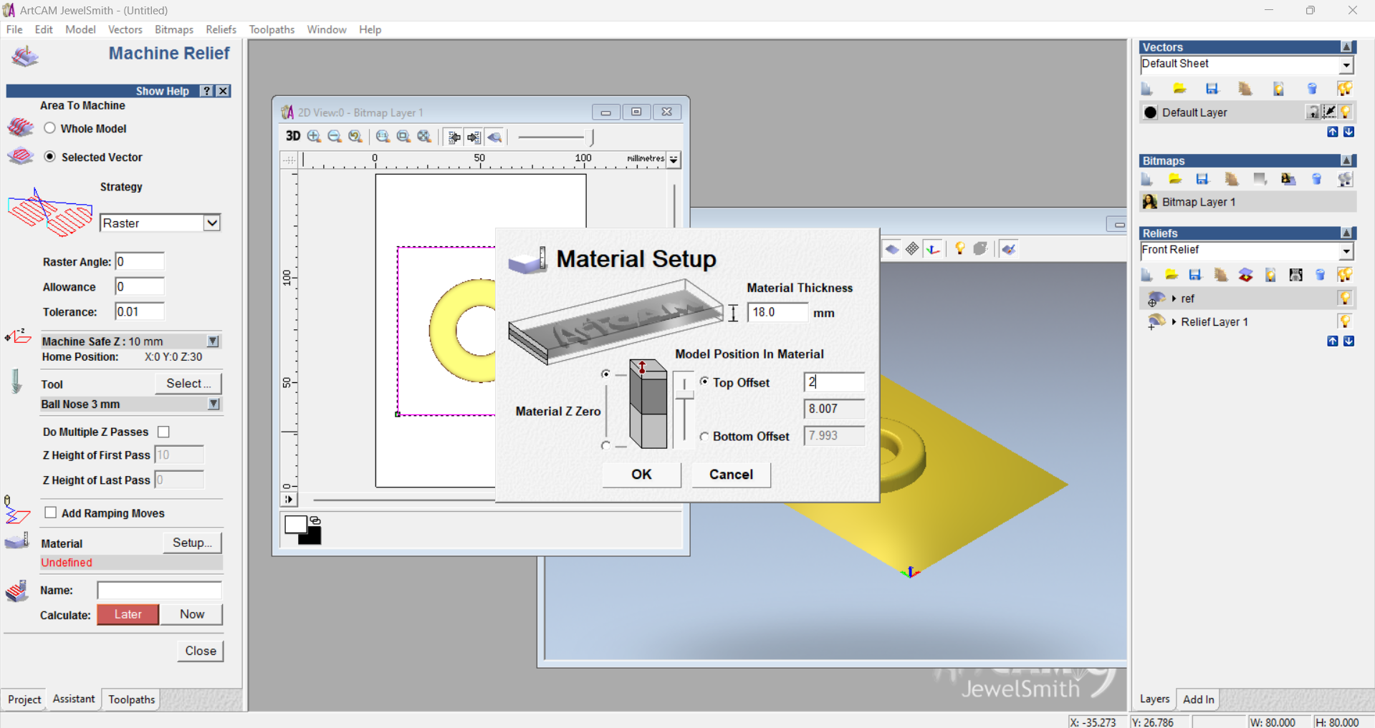
Task: Click the blue and red relief icon in the Reliefs toolbar
Action: click(1245, 275)
